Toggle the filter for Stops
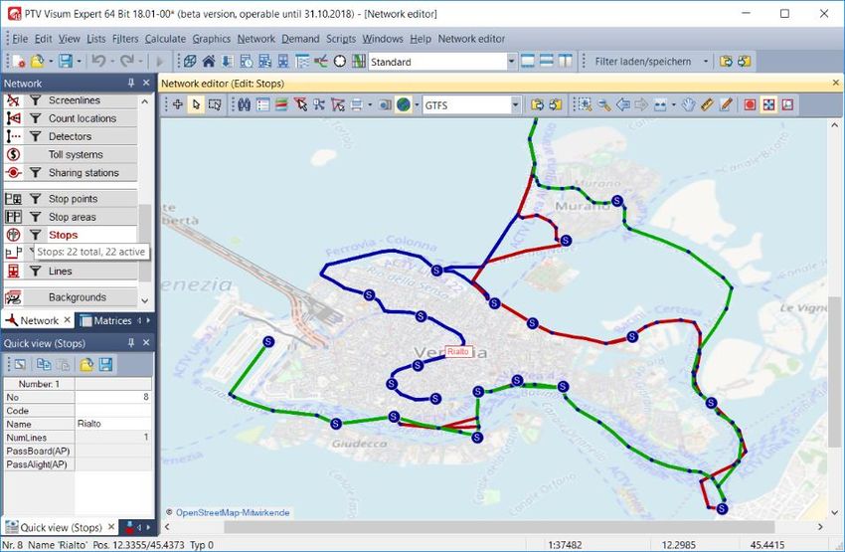 coord(35,235)
